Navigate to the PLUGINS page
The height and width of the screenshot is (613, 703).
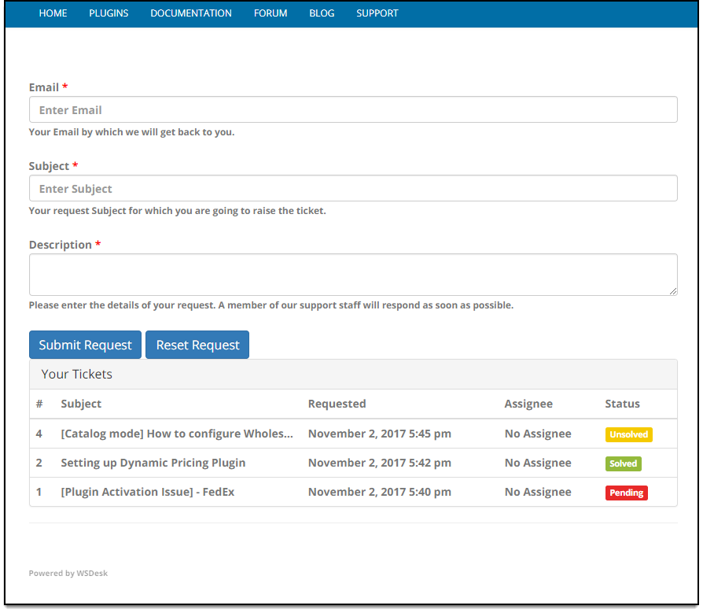pyautogui.click(x=109, y=13)
